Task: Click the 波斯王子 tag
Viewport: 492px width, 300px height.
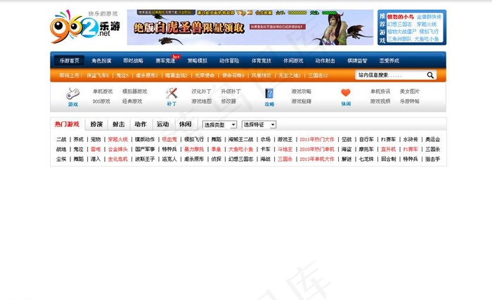Action: [x=145, y=159]
